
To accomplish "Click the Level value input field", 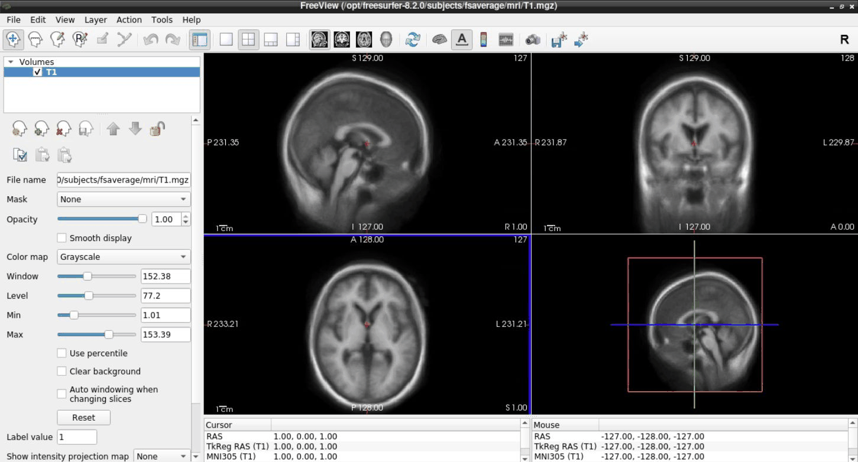I will tap(166, 295).
